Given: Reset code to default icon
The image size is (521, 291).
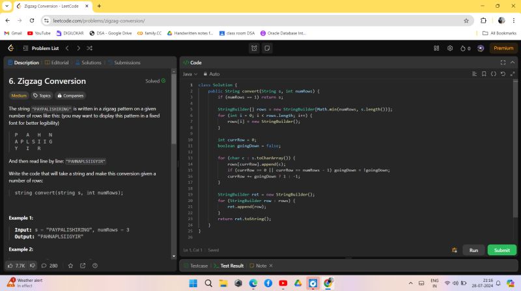Looking at the screenshot, I should 503,73.
